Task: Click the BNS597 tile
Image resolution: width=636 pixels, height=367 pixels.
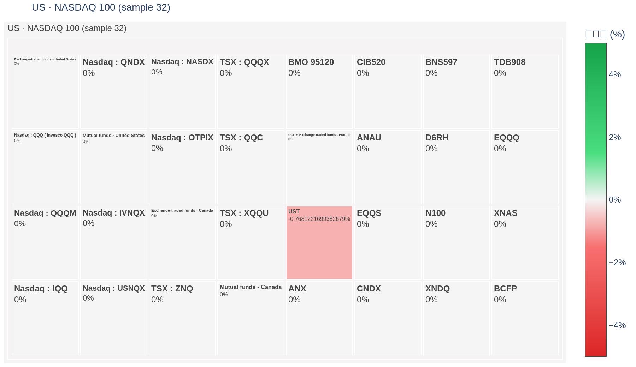Action: (457, 92)
